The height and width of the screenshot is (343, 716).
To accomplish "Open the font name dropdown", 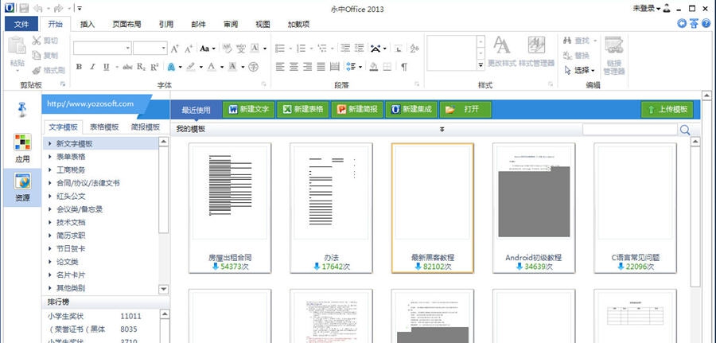I will (x=127, y=49).
